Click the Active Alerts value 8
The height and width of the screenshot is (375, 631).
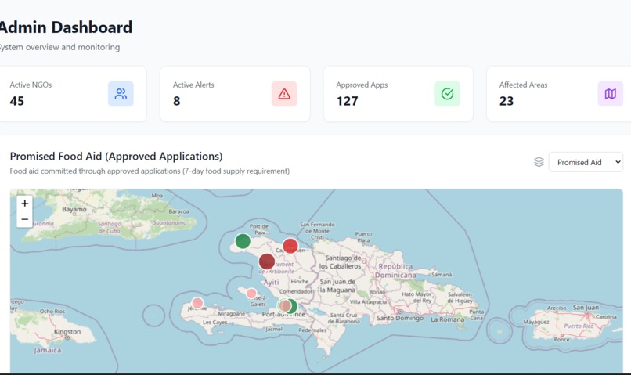click(176, 100)
